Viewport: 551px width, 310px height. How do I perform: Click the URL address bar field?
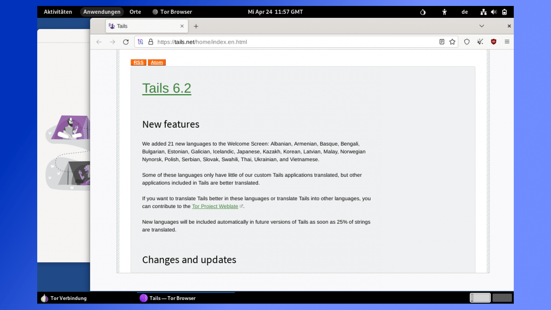[294, 42]
